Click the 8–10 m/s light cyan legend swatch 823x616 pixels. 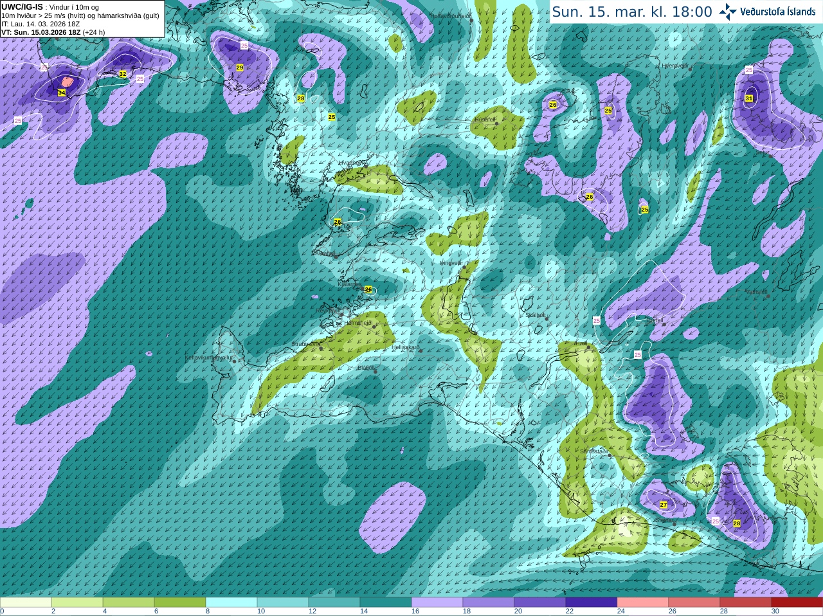tap(231, 602)
